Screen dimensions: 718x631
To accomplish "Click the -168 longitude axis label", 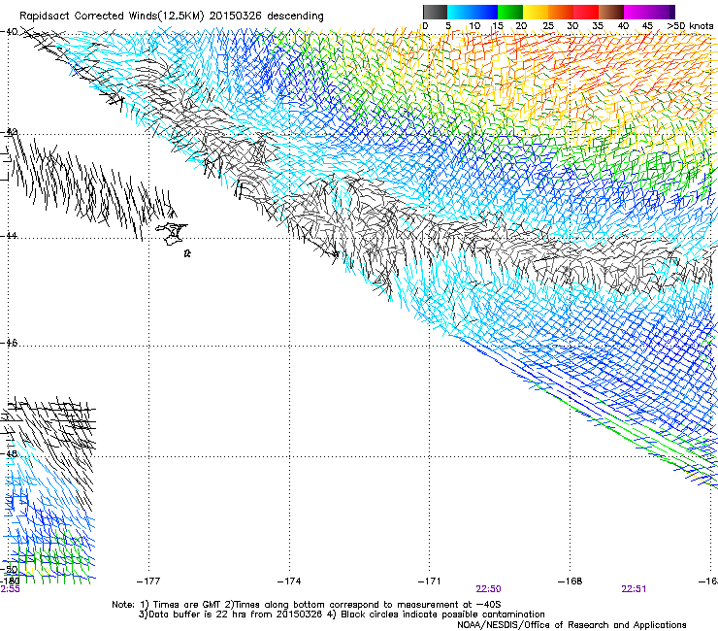I will (x=571, y=581).
